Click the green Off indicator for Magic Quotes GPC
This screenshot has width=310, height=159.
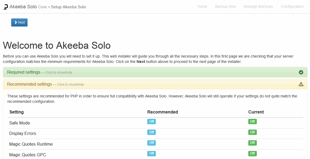pyautogui.click(x=252, y=153)
